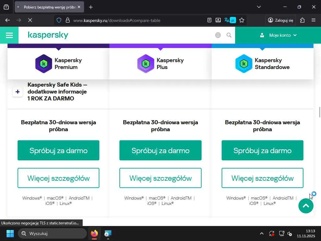This screenshot has width=321, height=241.
Task: Click Firefox icon in taskbar
Action: pos(94,233)
